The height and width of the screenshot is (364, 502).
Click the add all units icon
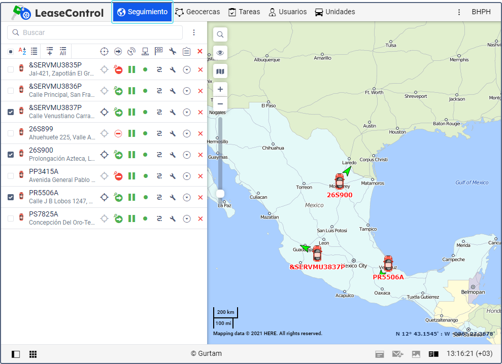click(x=63, y=51)
